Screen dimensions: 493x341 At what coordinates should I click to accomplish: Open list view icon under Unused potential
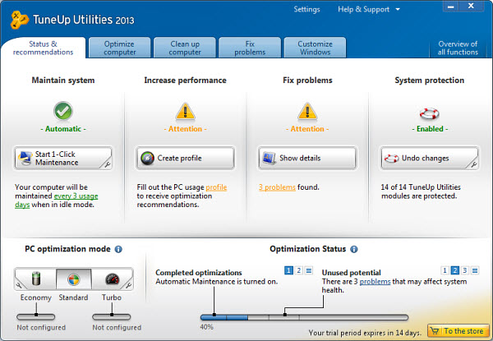(476, 270)
